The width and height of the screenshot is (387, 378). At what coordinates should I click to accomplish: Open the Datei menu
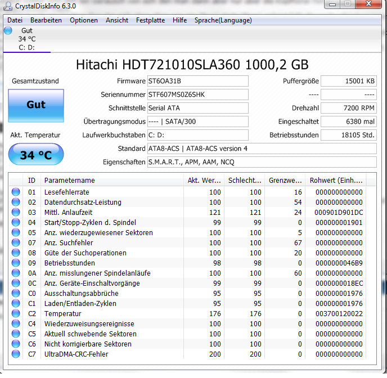[15, 20]
